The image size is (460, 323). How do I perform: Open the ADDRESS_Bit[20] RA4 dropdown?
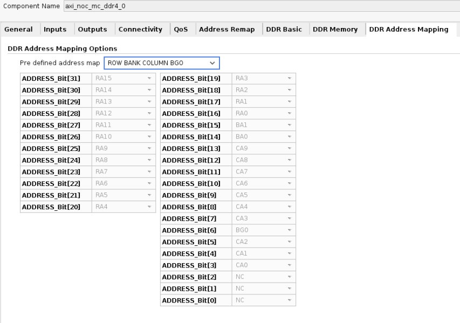point(123,207)
